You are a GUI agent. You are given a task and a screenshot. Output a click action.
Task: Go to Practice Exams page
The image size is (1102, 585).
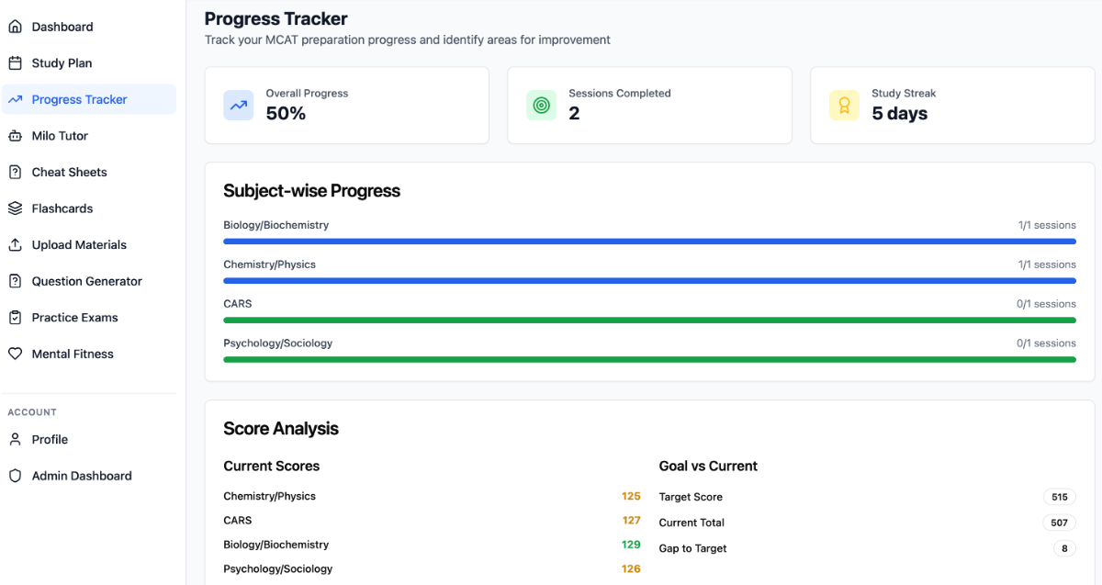(74, 318)
